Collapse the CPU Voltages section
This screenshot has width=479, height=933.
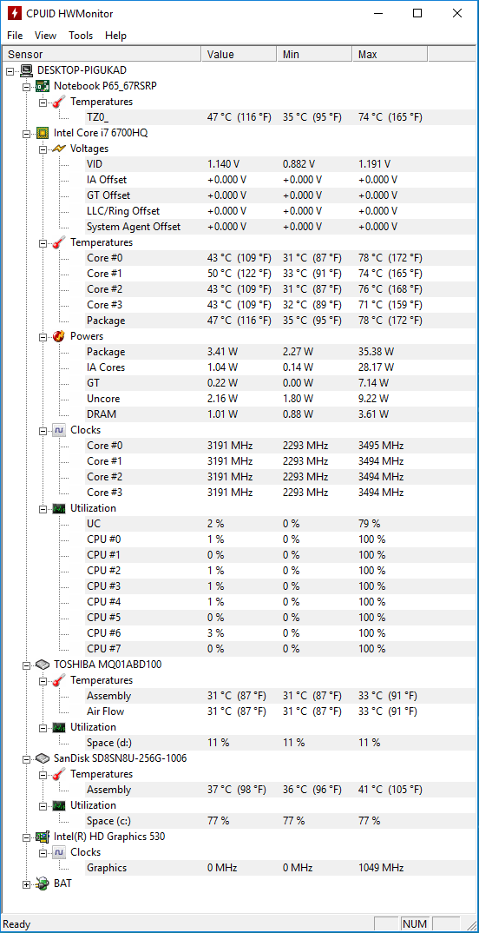43,149
